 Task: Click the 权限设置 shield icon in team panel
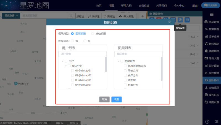coord(180,20)
